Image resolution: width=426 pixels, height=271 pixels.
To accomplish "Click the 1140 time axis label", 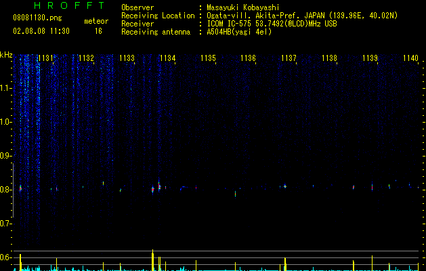I will click(x=411, y=58).
